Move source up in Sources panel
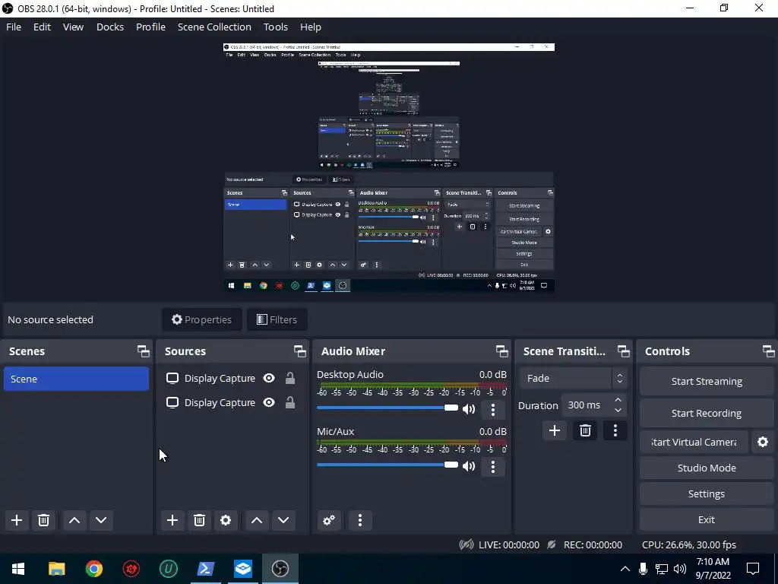Image resolution: width=778 pixels, height=584 pixels. click(x=257, y=520)
